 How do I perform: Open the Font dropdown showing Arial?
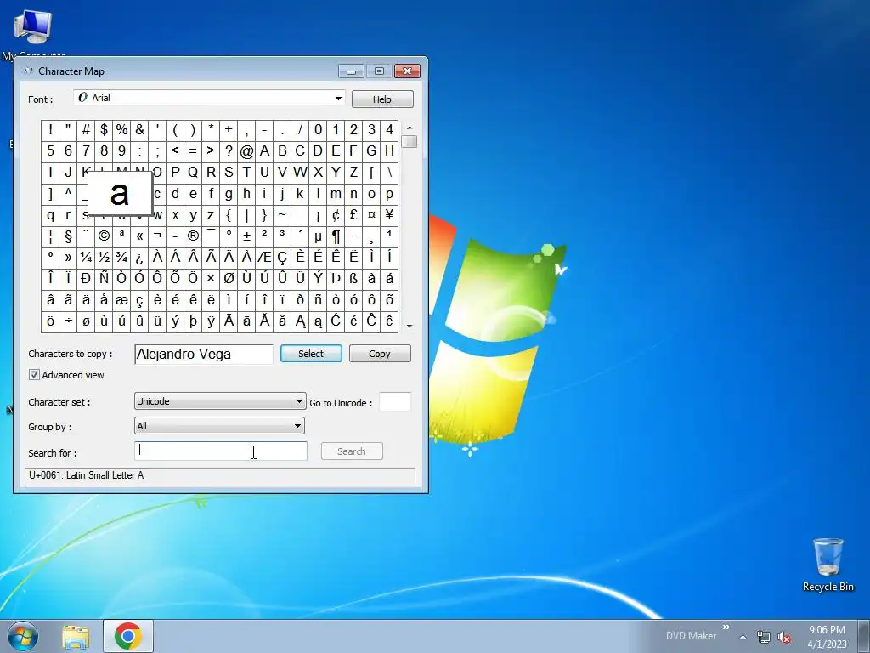[209, 98]
